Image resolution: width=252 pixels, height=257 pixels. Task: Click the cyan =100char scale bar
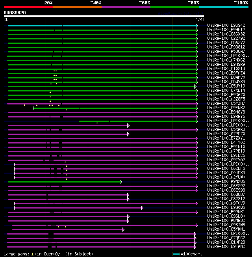[x=176, y=254]
